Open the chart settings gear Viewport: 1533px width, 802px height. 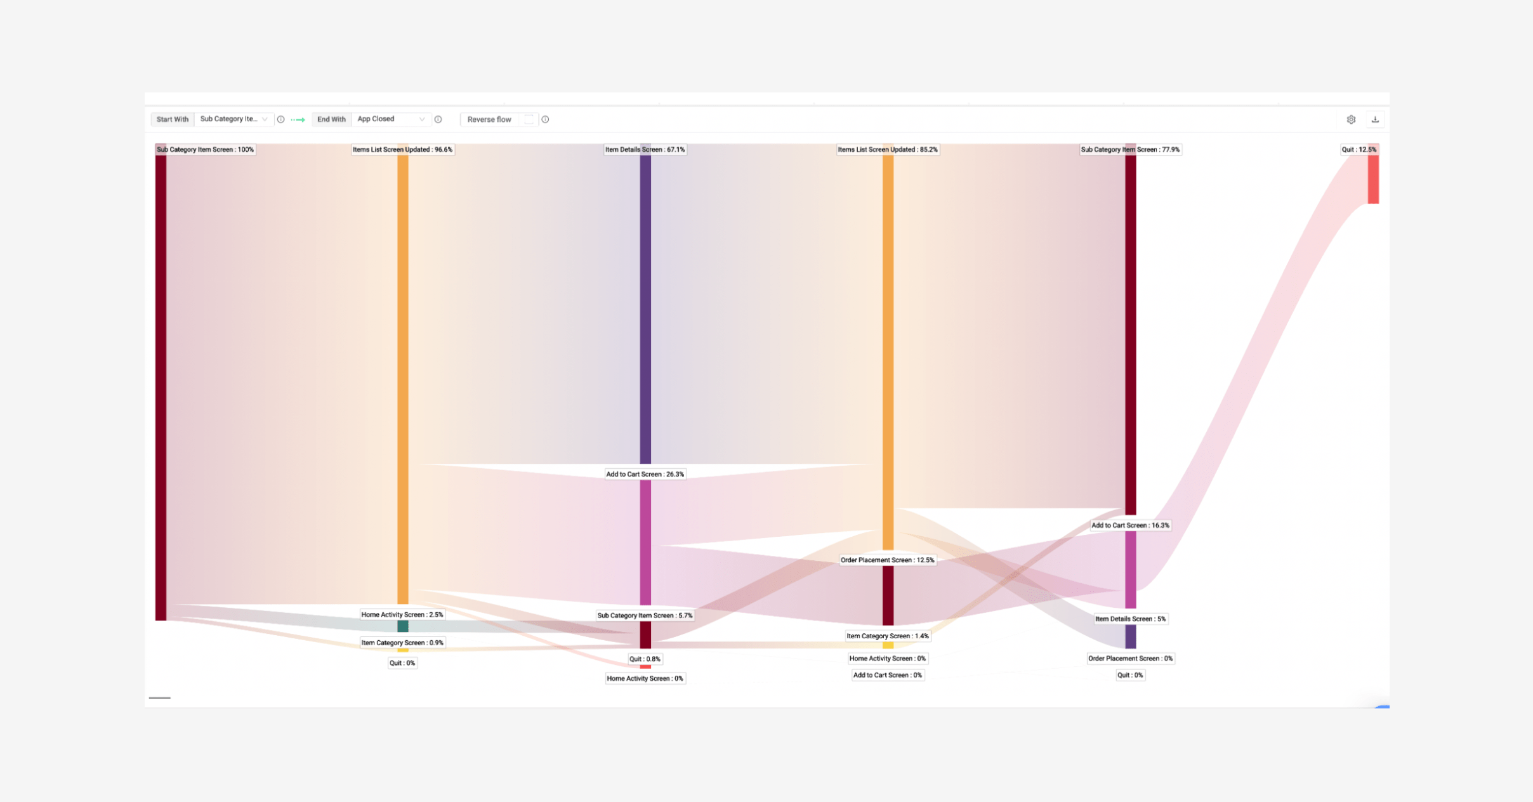1351,119
